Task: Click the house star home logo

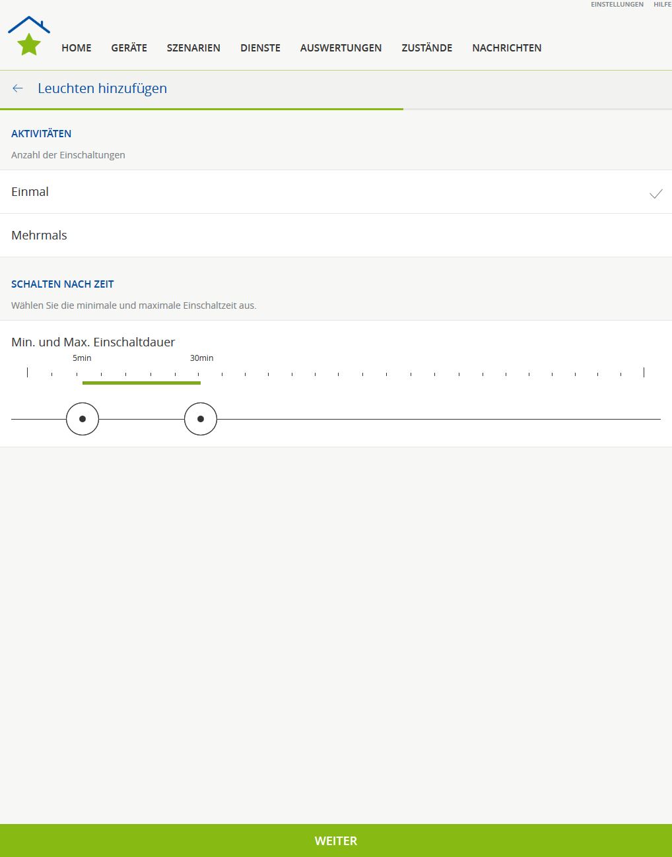Action: pos(29,37)
